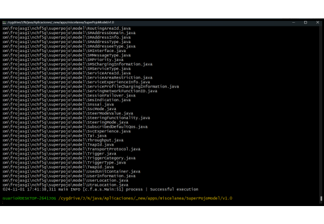The image size is (324, 224).
Task: Minimize the Cygwin terminal window
Action: point(293,22)
